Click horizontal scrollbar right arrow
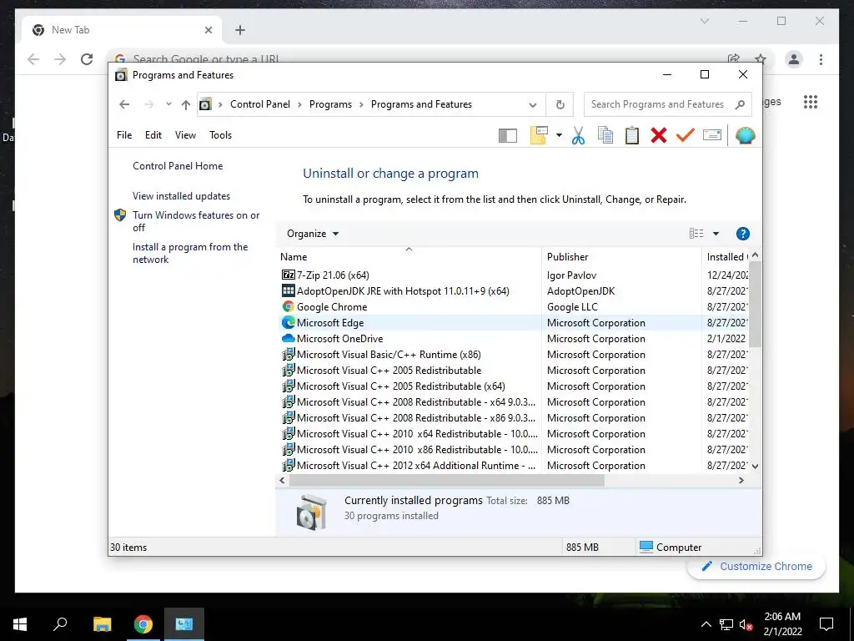This screenshot has height=641, width=854. click(x=741, y=480)
